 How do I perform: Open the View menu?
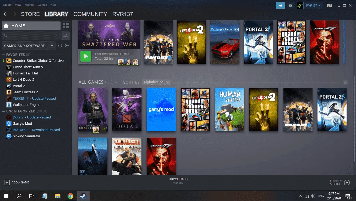pyautogui.click(x=18, y=5)
